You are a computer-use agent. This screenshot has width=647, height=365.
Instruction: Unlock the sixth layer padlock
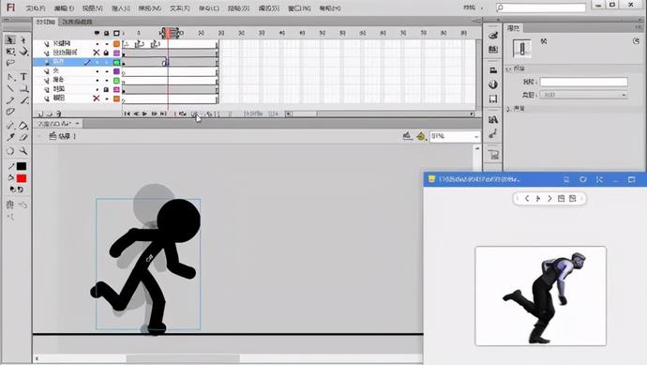pos(107,89)
